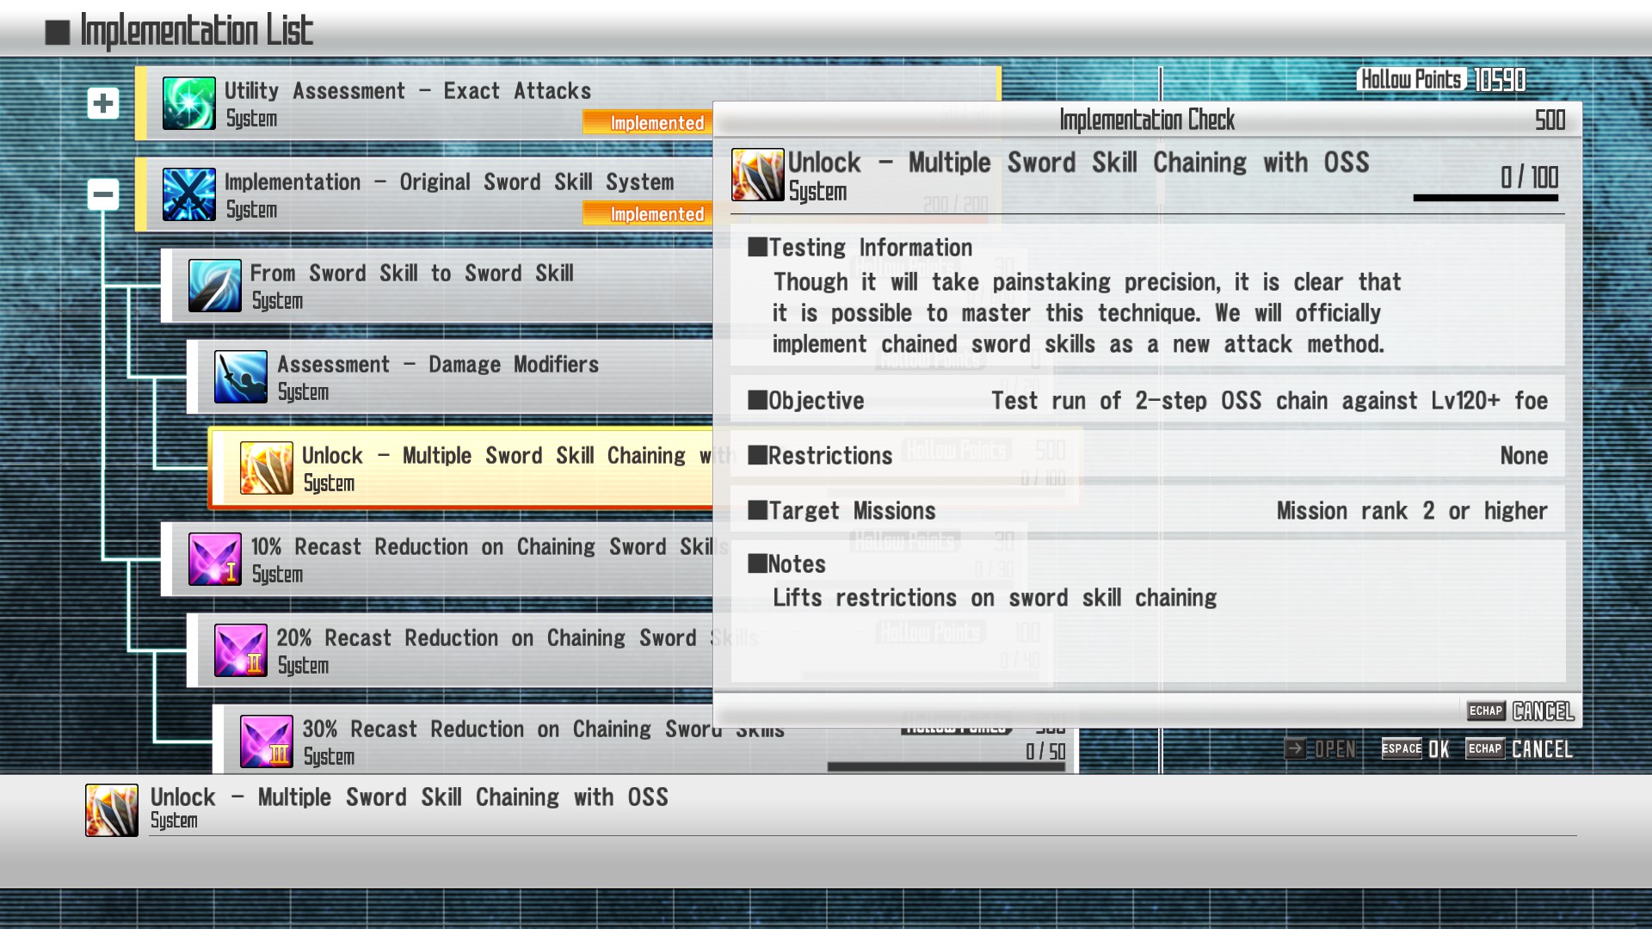Click the Hollow Points counter label

pyautogui.click(x=1411, y=80)
